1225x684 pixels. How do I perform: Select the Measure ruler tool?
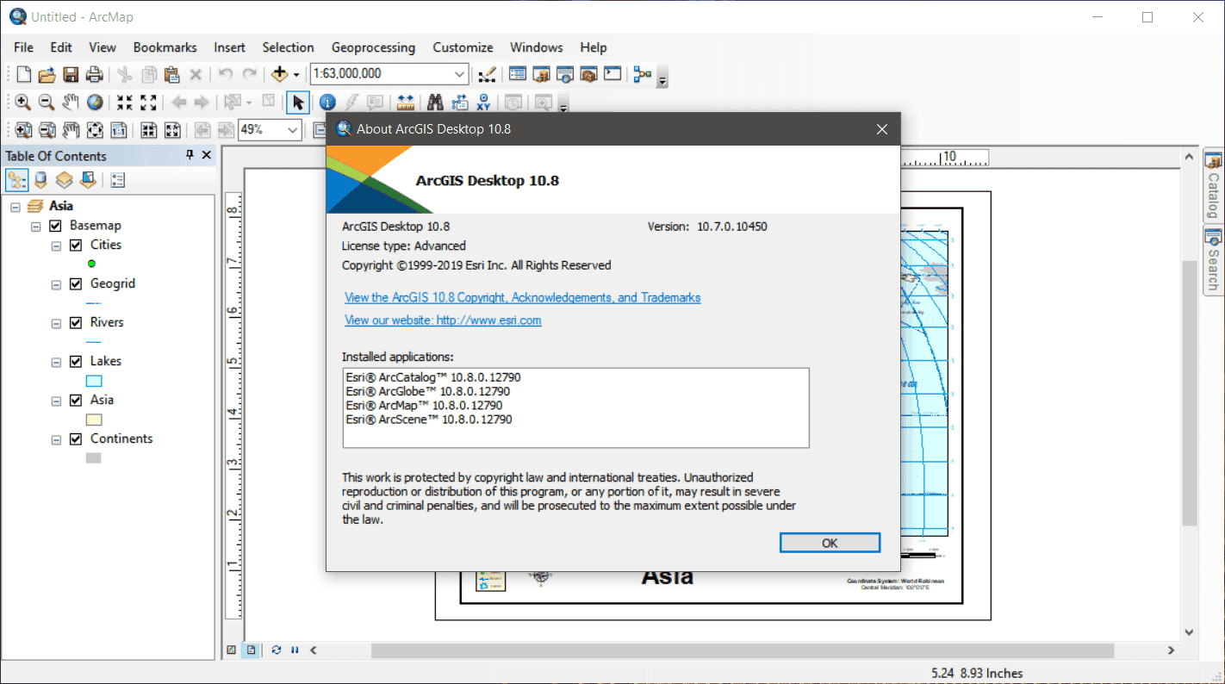point(406,103)
